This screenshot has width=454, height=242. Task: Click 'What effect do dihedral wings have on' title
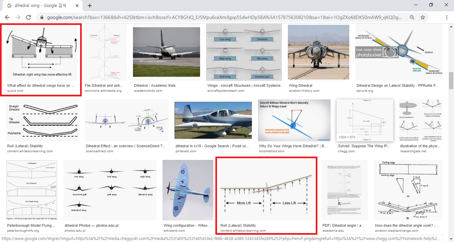[41, 85]
